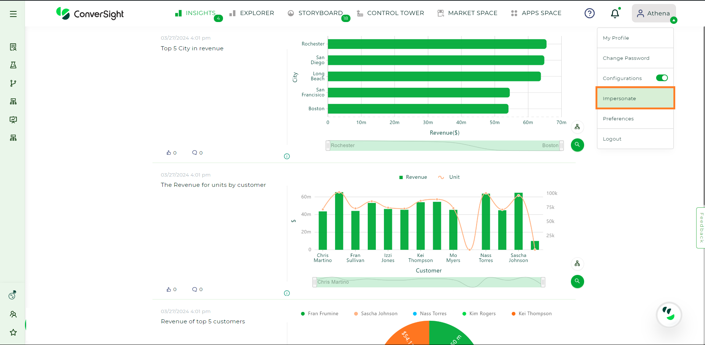This screenshot has height=345, width=705.
Task: Open drill hierarchy for customer chart
Action: 577,264
